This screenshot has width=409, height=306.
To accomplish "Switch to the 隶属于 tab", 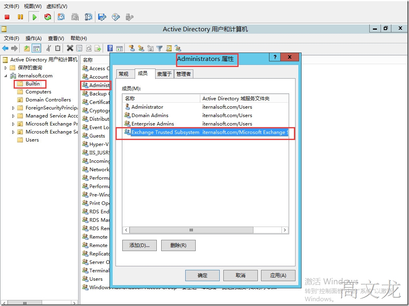I will (x=164, y=74).
